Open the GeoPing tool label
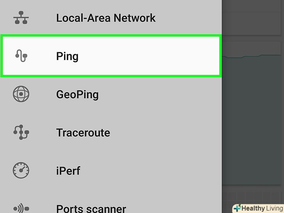The width and height of the screenshot is (284, 213). [77, 94]
